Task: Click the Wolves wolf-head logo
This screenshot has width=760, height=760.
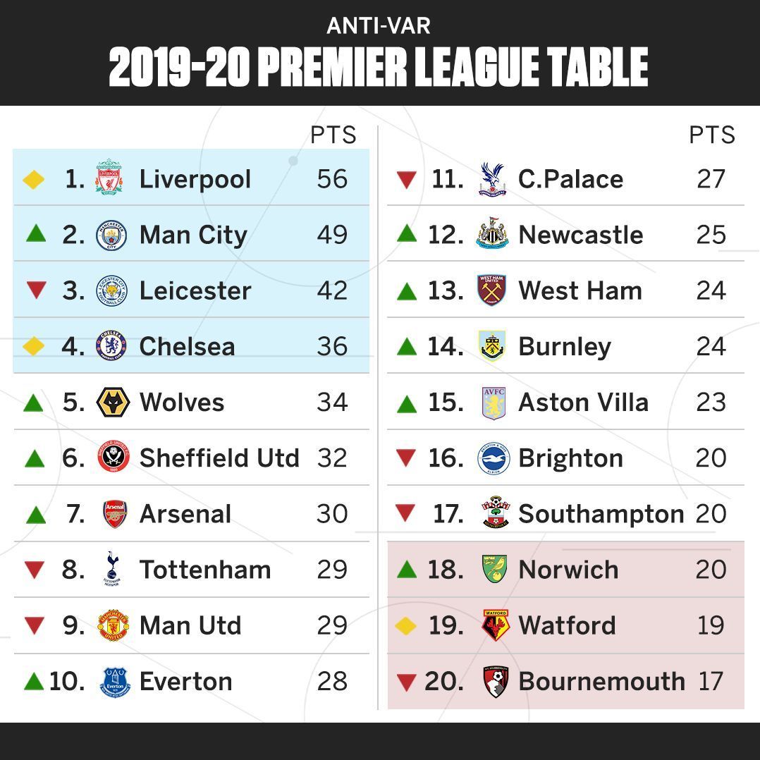Action: coord(112,403)
